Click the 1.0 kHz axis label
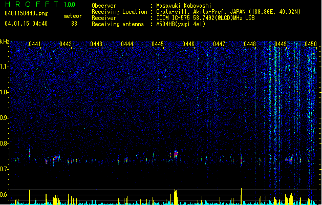The height and width of the screenshot is (205, 322). coord(5,92)
